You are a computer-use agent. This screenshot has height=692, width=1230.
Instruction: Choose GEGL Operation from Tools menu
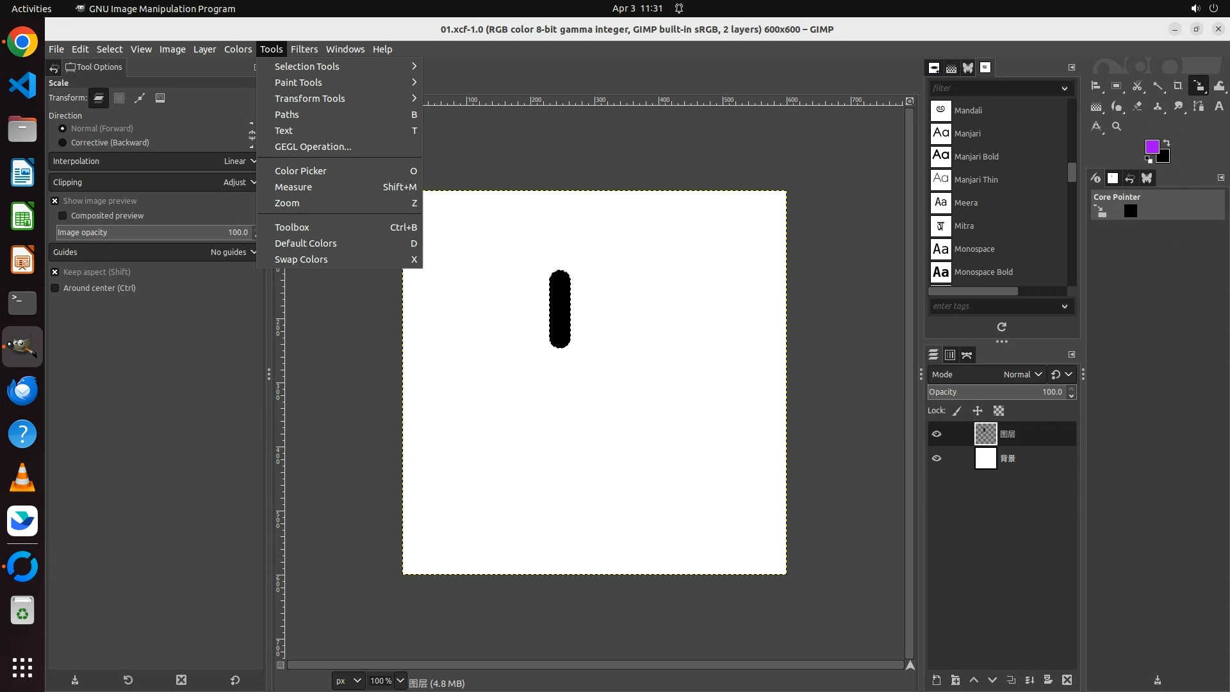pos(313,147)
